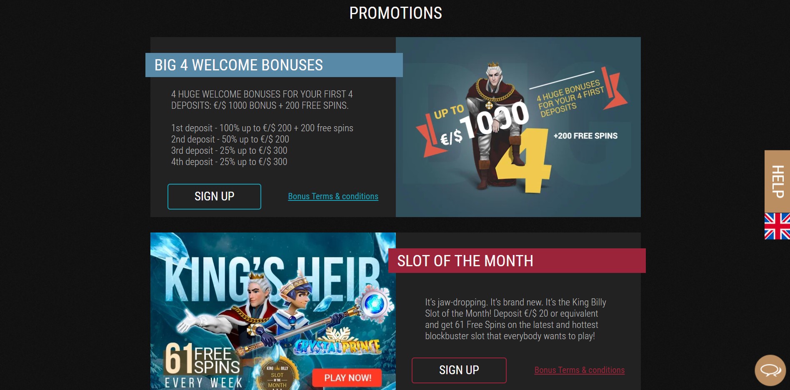This screenshot has width=790, height=390.
Task: Click the King's Heir slot banner image
Action: [273, 311]
